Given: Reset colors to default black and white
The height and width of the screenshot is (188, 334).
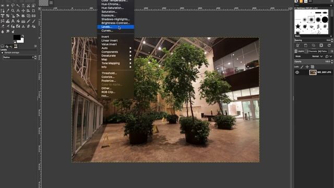Looking at the screenshot, I should (x=15, y=42).
